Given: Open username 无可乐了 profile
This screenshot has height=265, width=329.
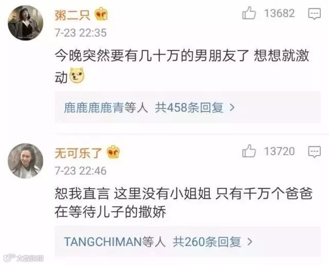Looking at the screenshot, I should (x=78, y=153).
